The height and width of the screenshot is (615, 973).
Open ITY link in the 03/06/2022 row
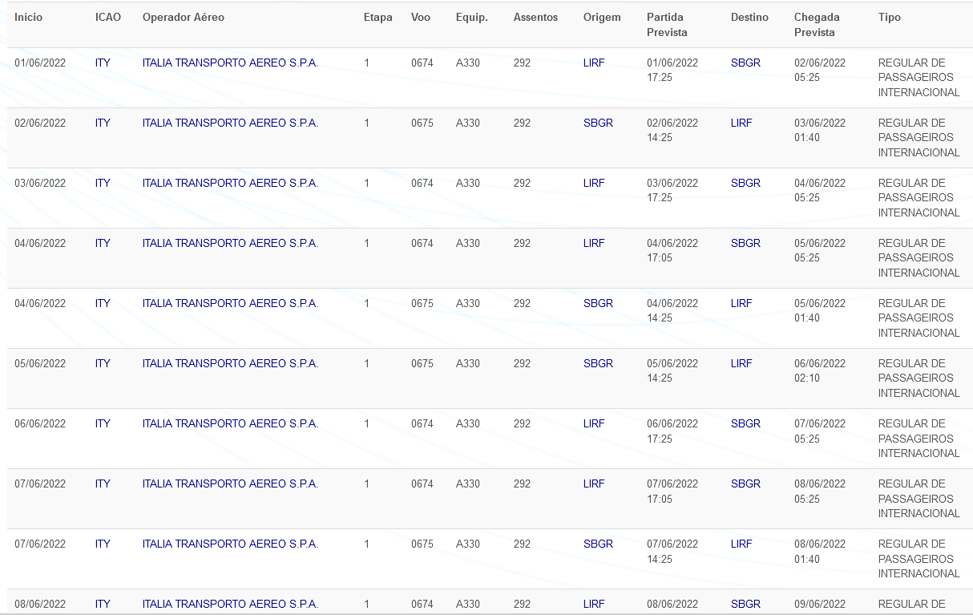(103, 183)
